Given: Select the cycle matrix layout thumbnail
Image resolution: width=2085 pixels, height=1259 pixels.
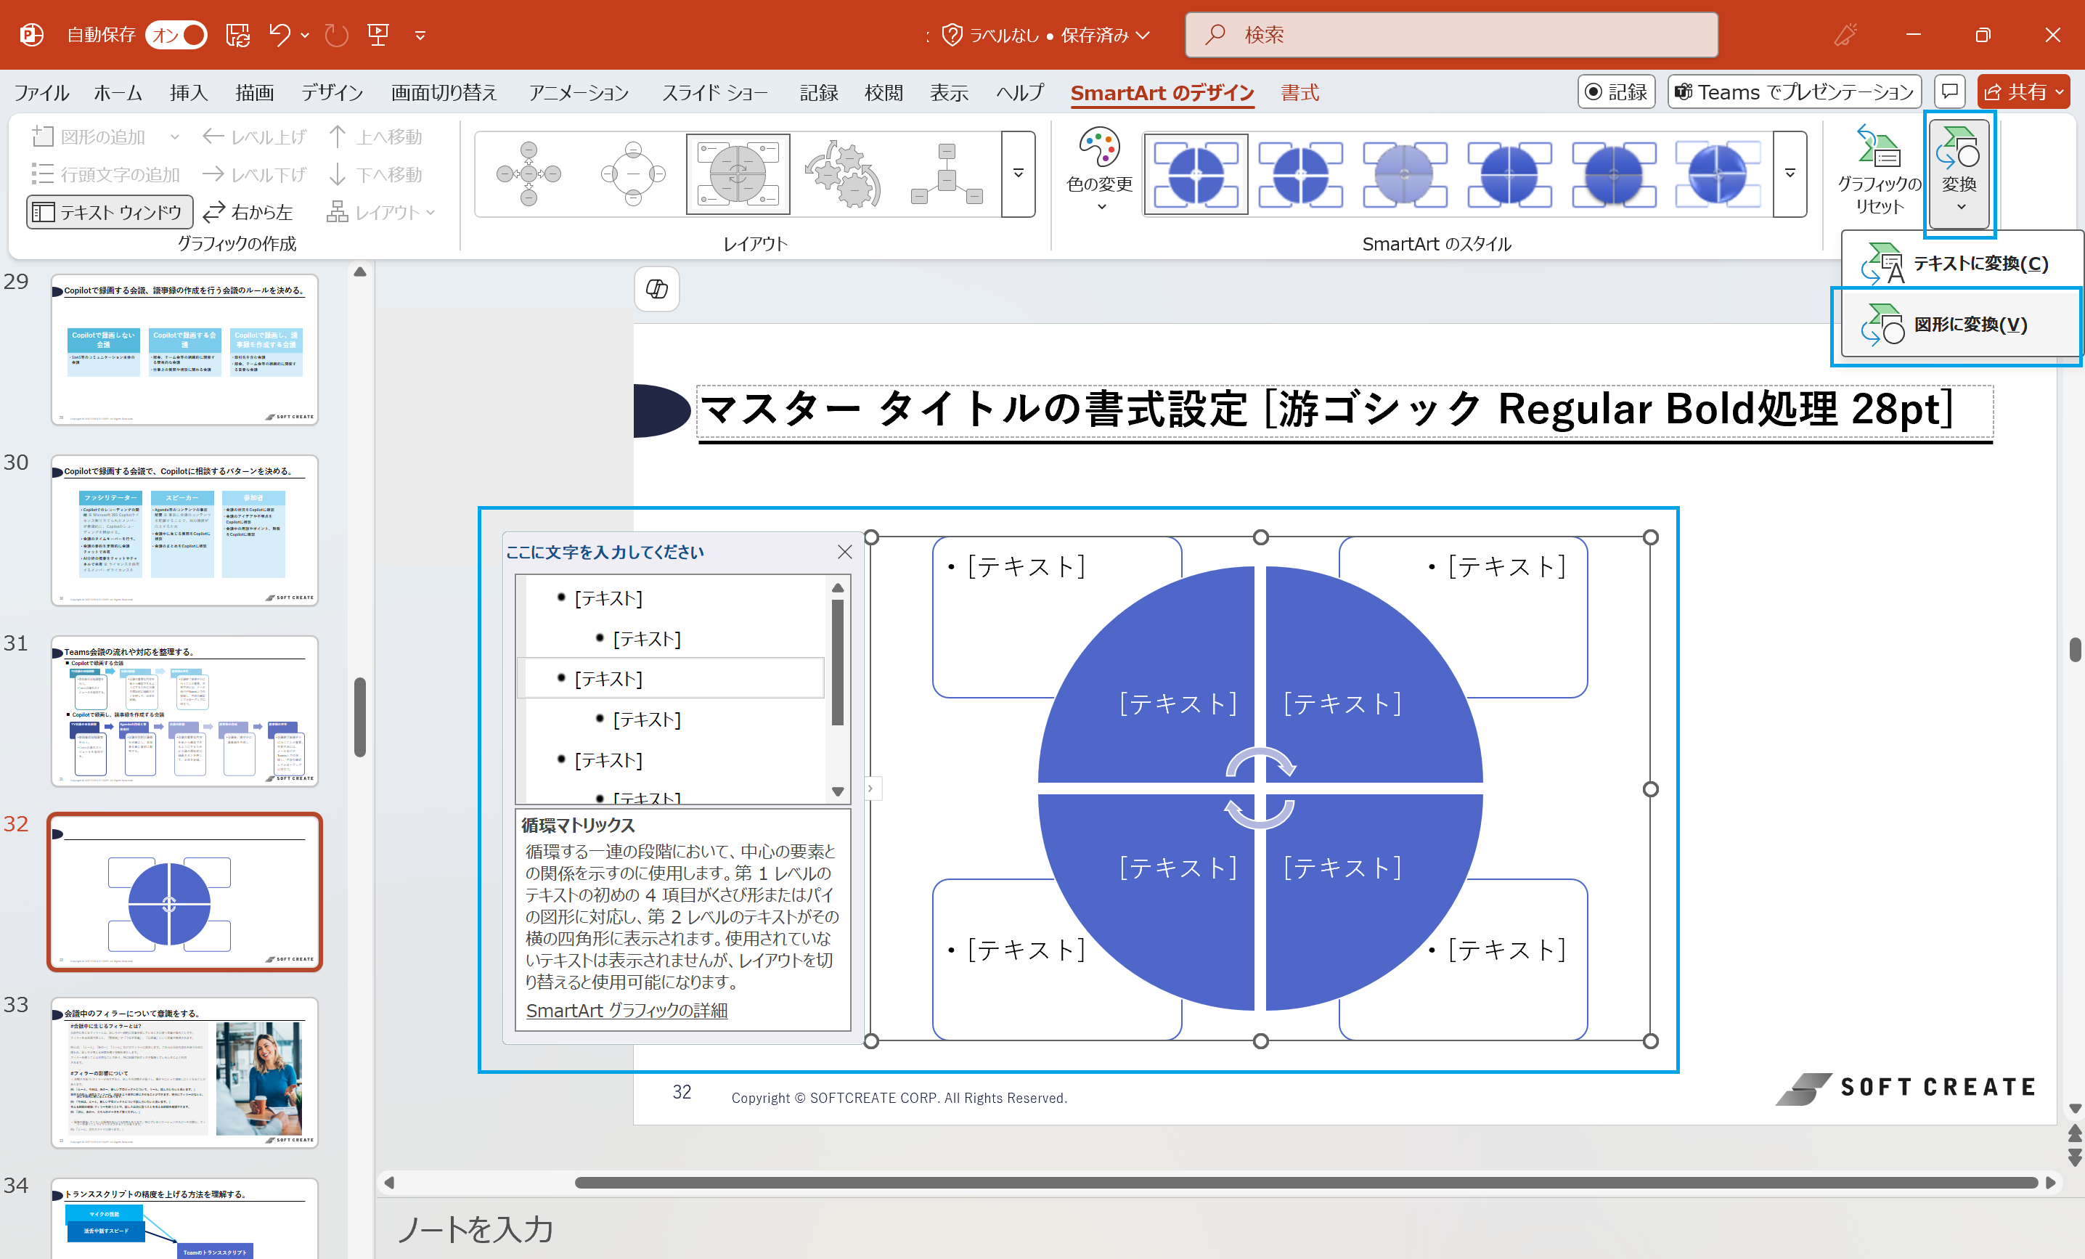Looking at the screenshot, I should 738,174.
